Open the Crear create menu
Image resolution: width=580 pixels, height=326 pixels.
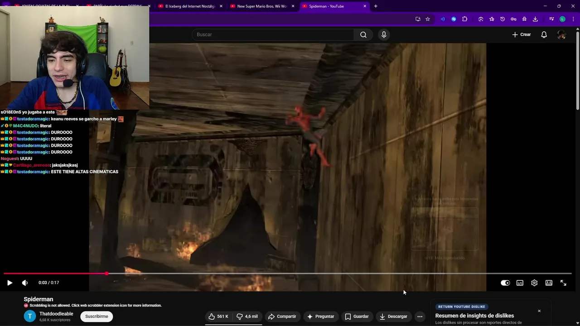(x=522, y=34)
